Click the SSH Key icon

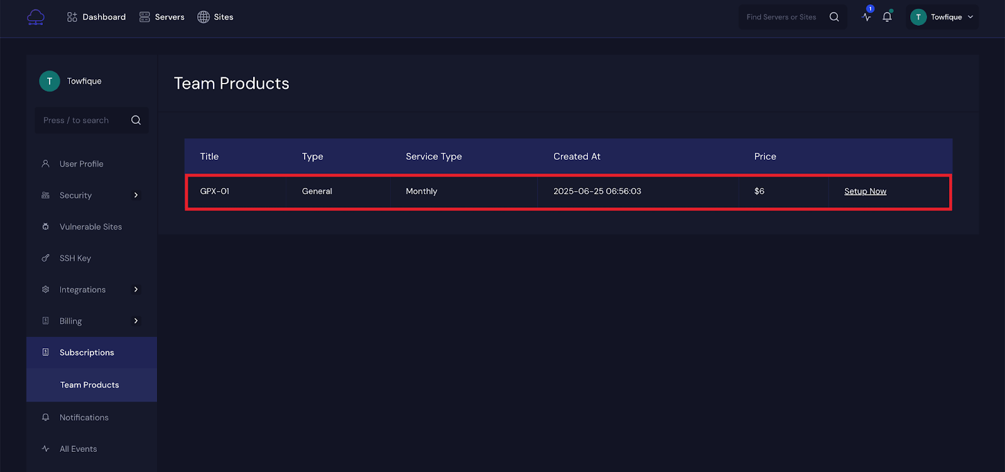45,258
